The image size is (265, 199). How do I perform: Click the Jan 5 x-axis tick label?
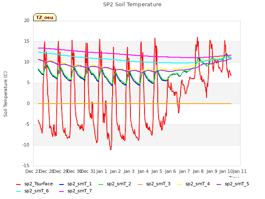point(157,171)
